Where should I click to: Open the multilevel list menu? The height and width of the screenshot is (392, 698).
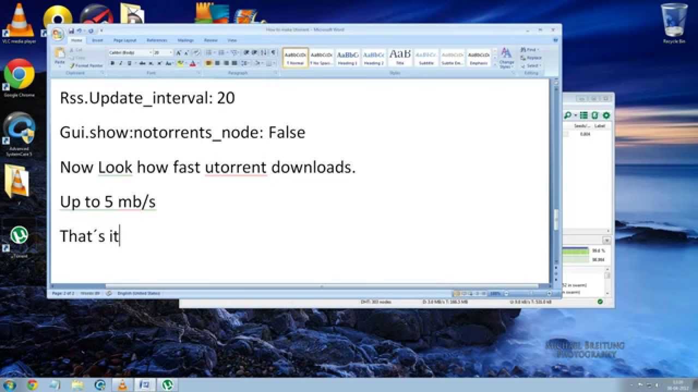pos(233,53)
